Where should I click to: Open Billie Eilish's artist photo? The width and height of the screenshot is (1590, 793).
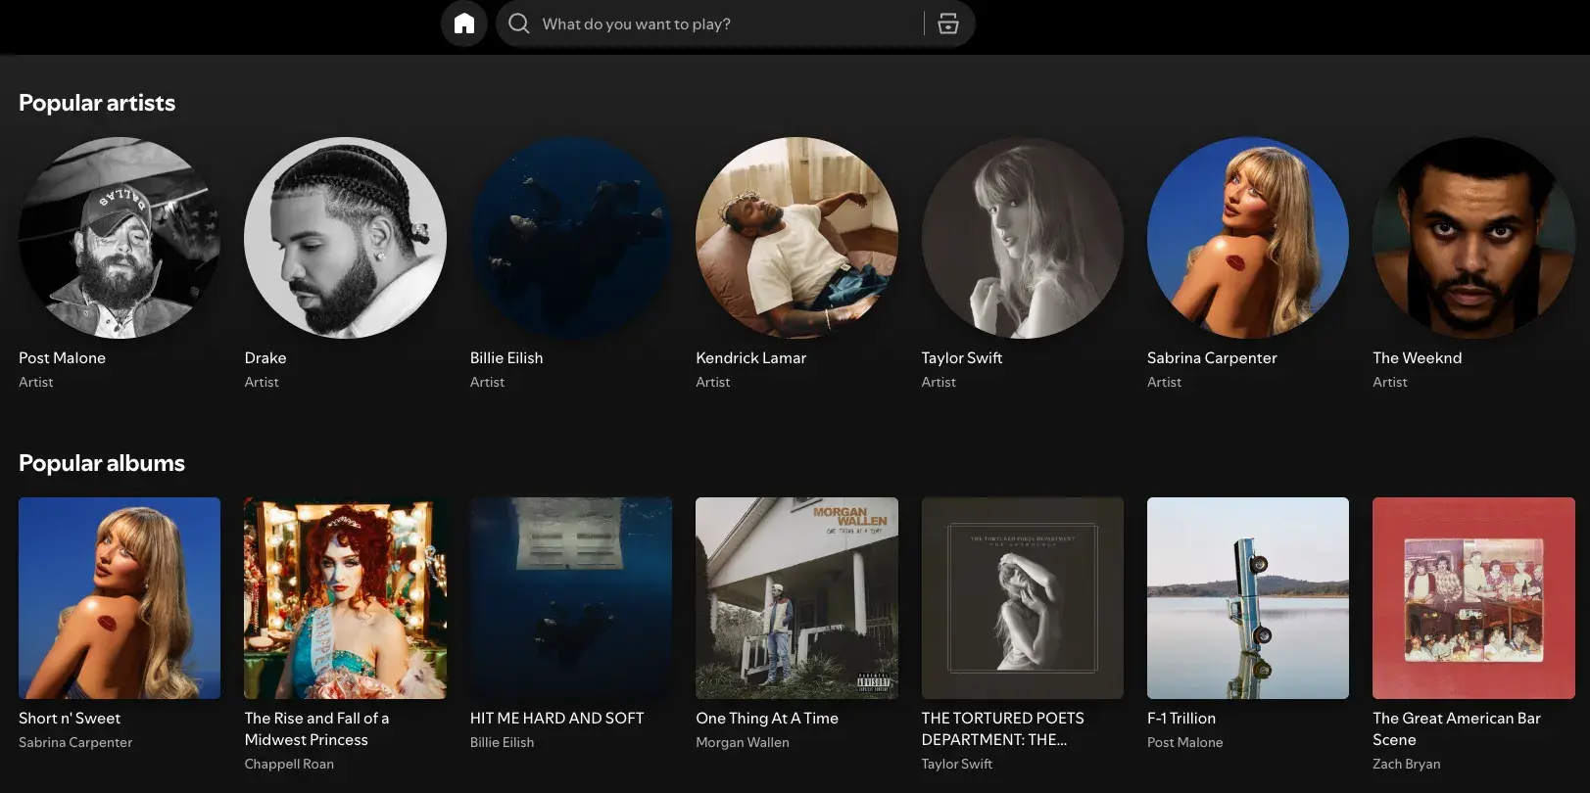[571, 238]
